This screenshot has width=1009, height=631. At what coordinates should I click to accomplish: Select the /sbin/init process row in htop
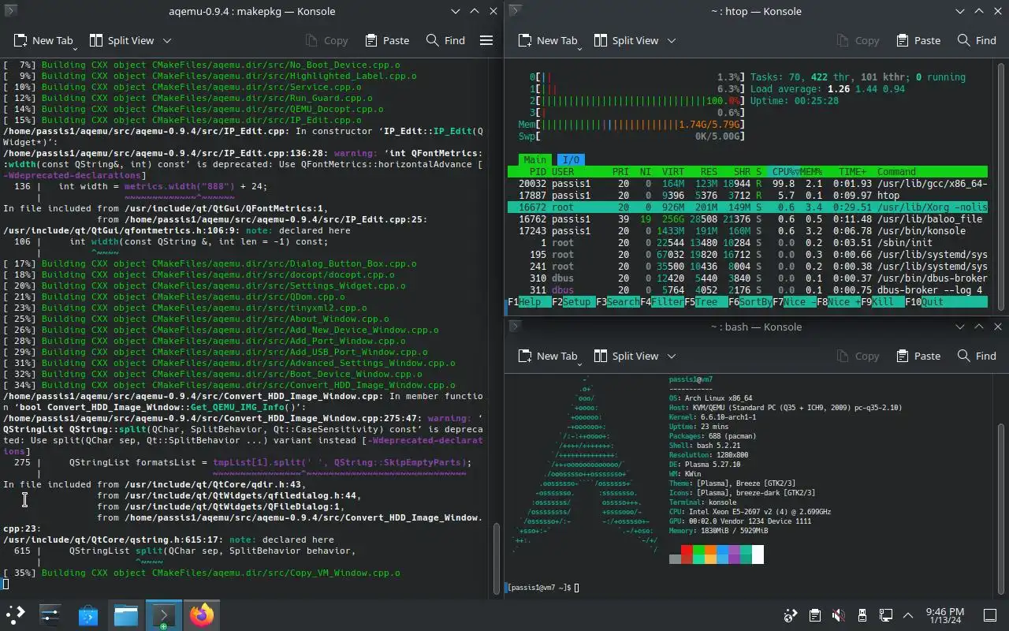point(747,242)
